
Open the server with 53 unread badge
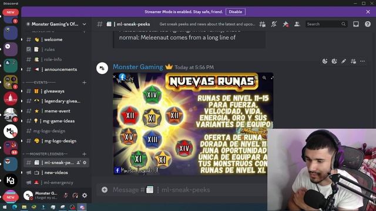point(11,148)
